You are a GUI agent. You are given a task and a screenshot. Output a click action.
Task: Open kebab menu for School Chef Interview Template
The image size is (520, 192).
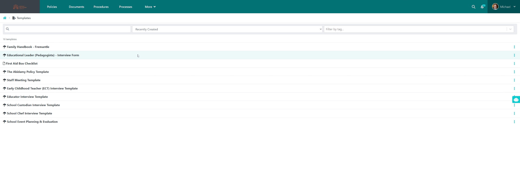514,113
